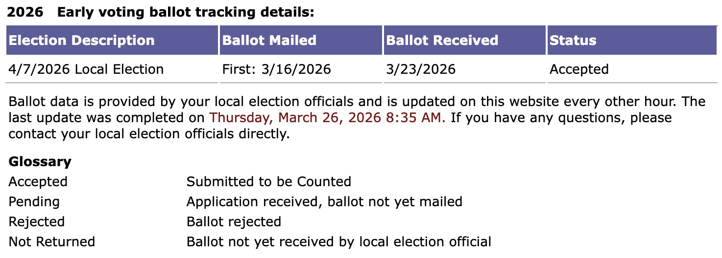Click the Not Returned glossary term
This screenshot has width=722, height=258.
click(51, 242)
